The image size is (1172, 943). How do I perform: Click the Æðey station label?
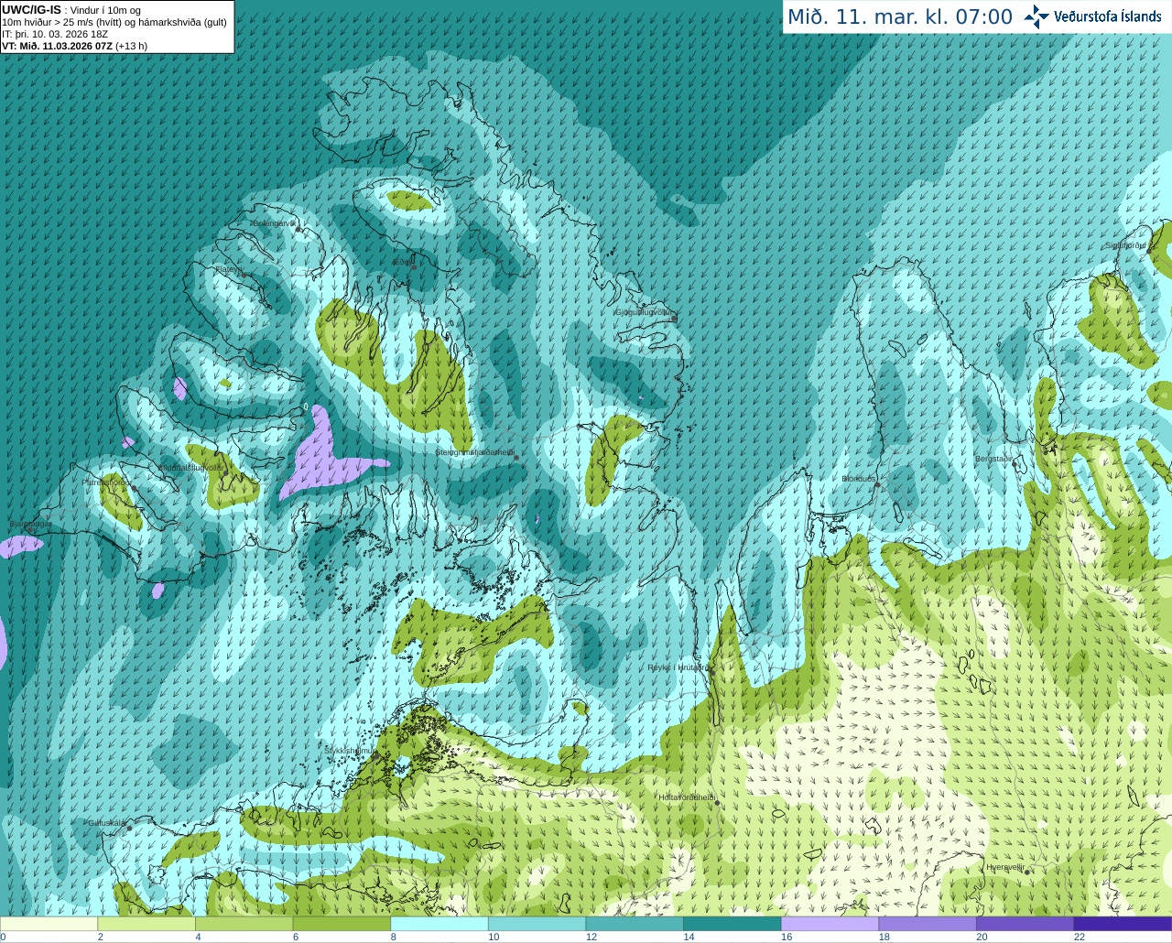point(402,262)
